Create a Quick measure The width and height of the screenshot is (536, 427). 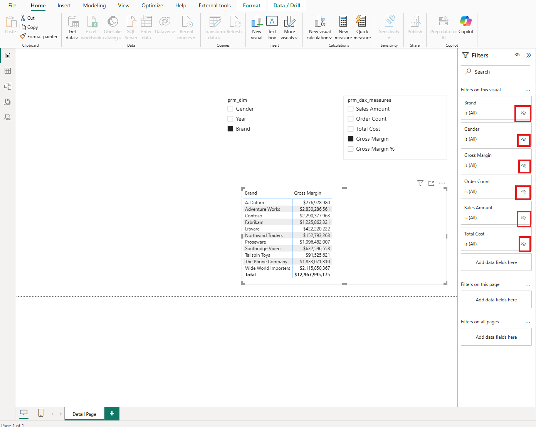coord(362,28)
